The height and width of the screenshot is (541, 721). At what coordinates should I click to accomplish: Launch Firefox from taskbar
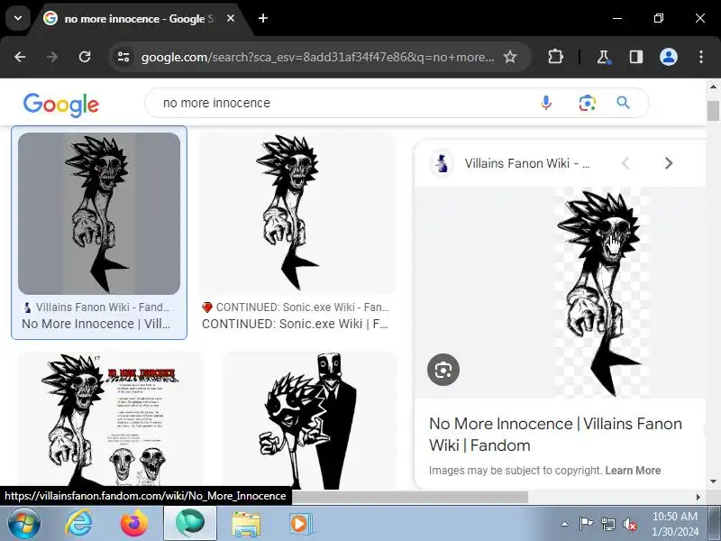pos(133,524)
